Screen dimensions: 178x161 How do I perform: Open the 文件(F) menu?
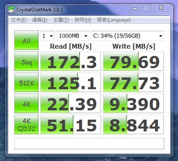click(x=19, y=20)
